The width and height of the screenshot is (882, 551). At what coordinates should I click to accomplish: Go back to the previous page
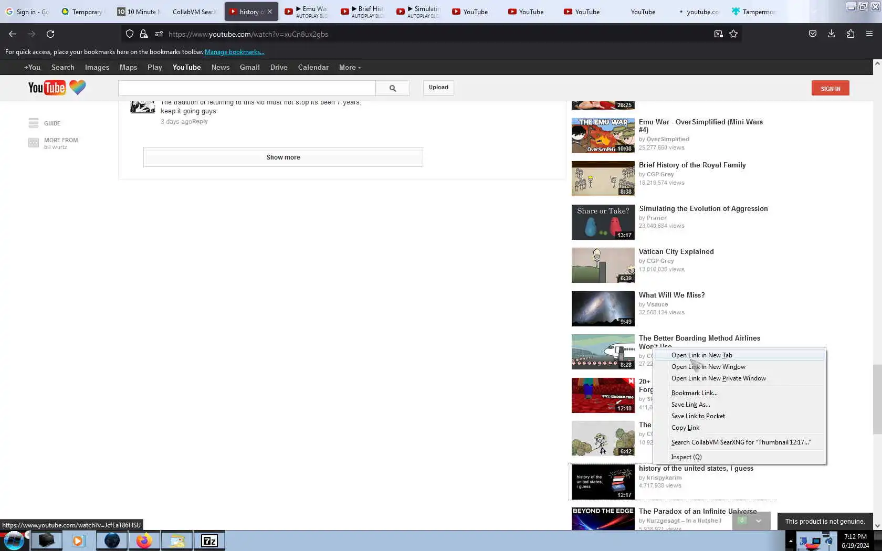coord(13,34)
